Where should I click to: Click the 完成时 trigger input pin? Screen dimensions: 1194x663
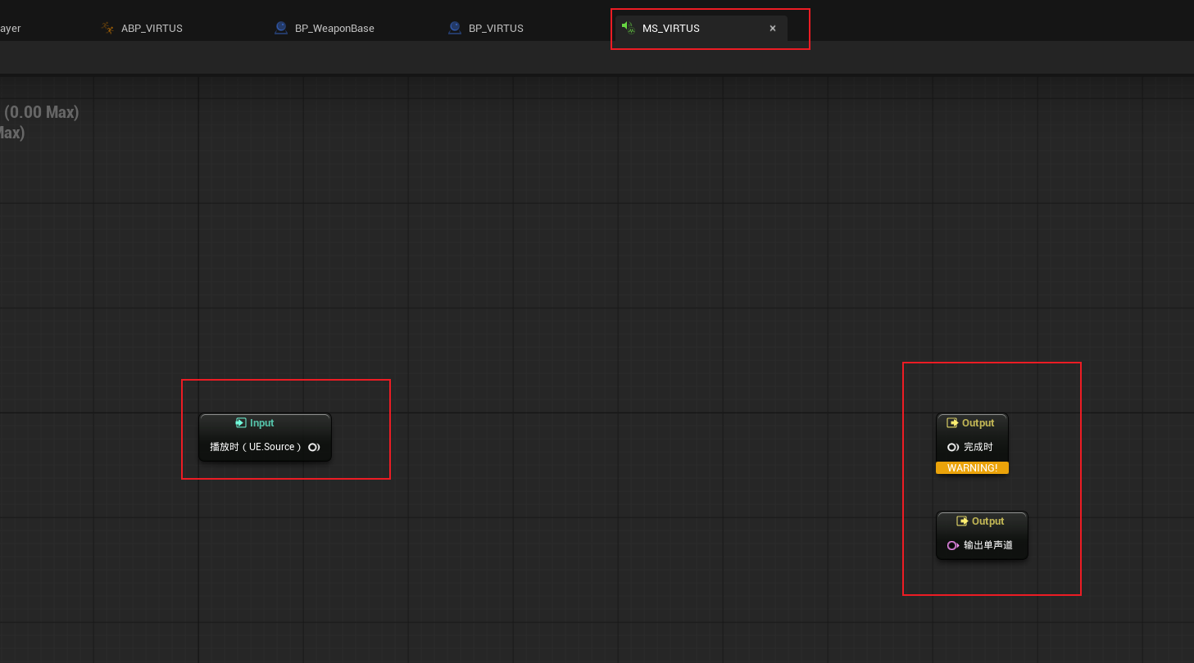[x=953, y=447]
